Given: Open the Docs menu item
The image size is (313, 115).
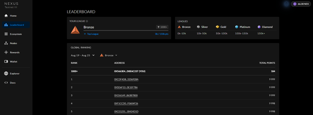Looking at the screenshot, I should [16, 83].
